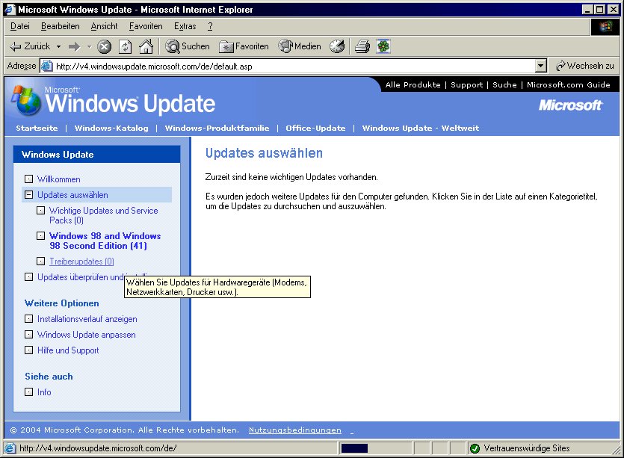
Task: Go to the Home page icon
Action: point(146,46)
